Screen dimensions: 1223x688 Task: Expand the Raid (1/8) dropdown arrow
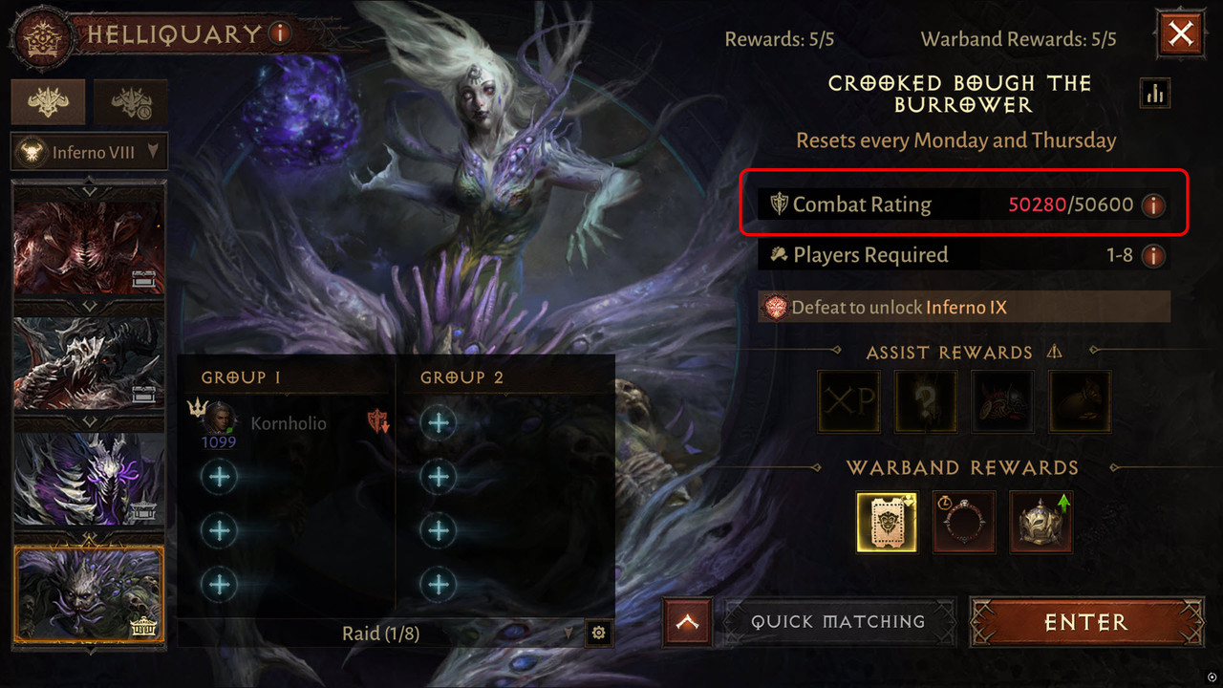click(x=570, y=633)
